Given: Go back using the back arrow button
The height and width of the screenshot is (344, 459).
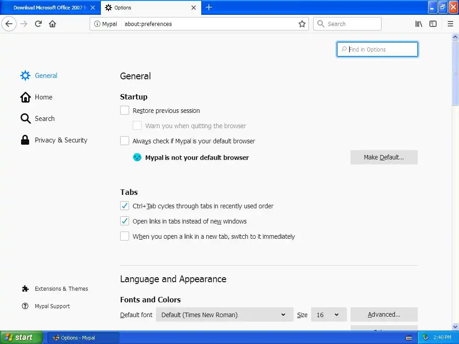Looking at the screenshot, I should [x=9, y=24].
